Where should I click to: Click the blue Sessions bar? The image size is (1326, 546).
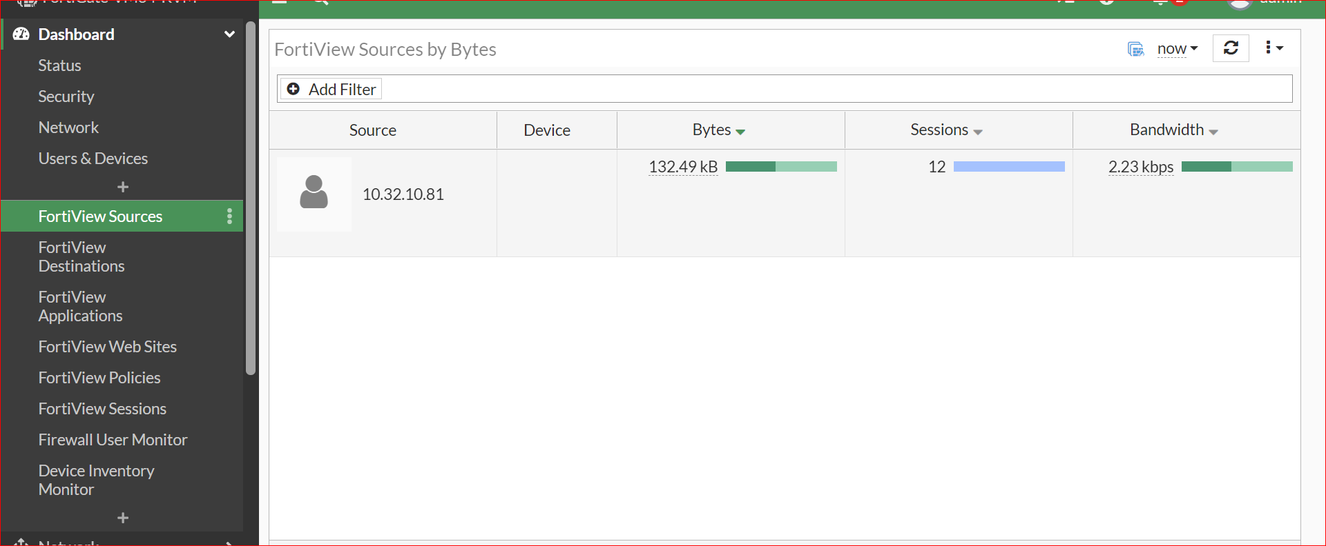[x=1009, y=166]
